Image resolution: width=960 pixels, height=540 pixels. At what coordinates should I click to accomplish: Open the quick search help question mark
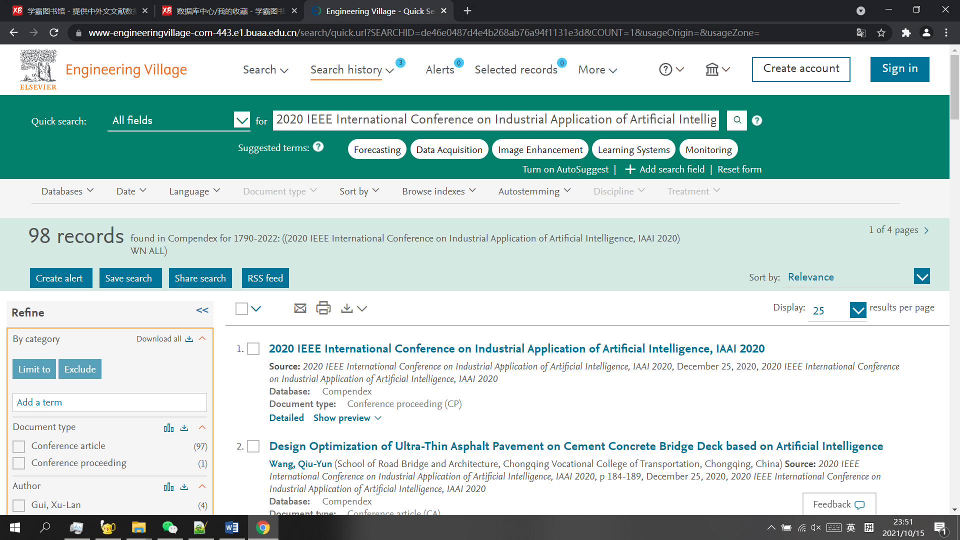(757, 120)
